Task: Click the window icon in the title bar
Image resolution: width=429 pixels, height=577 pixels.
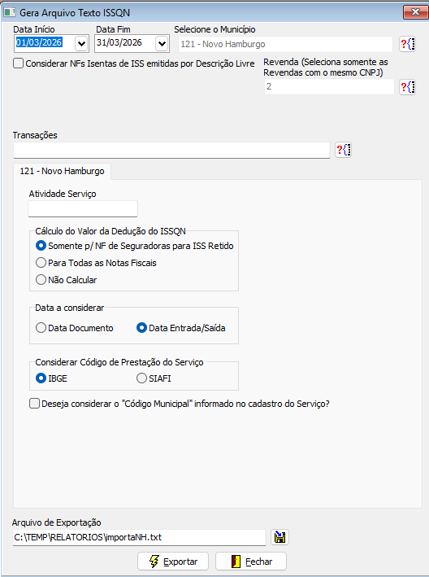Action: click(x=9, y=12)
